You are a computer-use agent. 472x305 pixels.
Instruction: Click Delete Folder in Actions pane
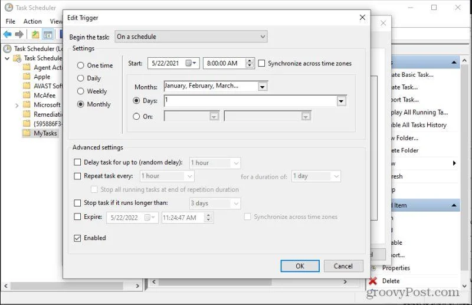pos(405,150)
